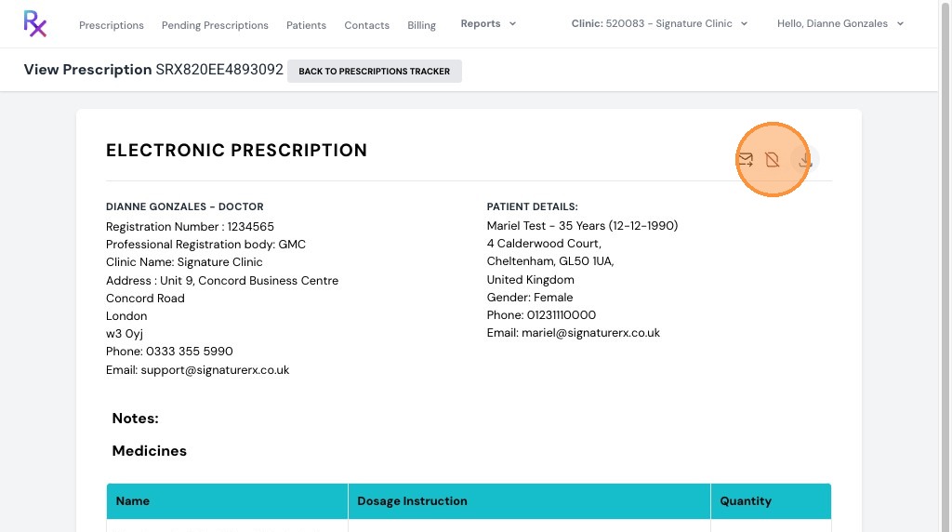
Task: Click prescription ID SRX820EE4893092 text
Action: (219, 69)
